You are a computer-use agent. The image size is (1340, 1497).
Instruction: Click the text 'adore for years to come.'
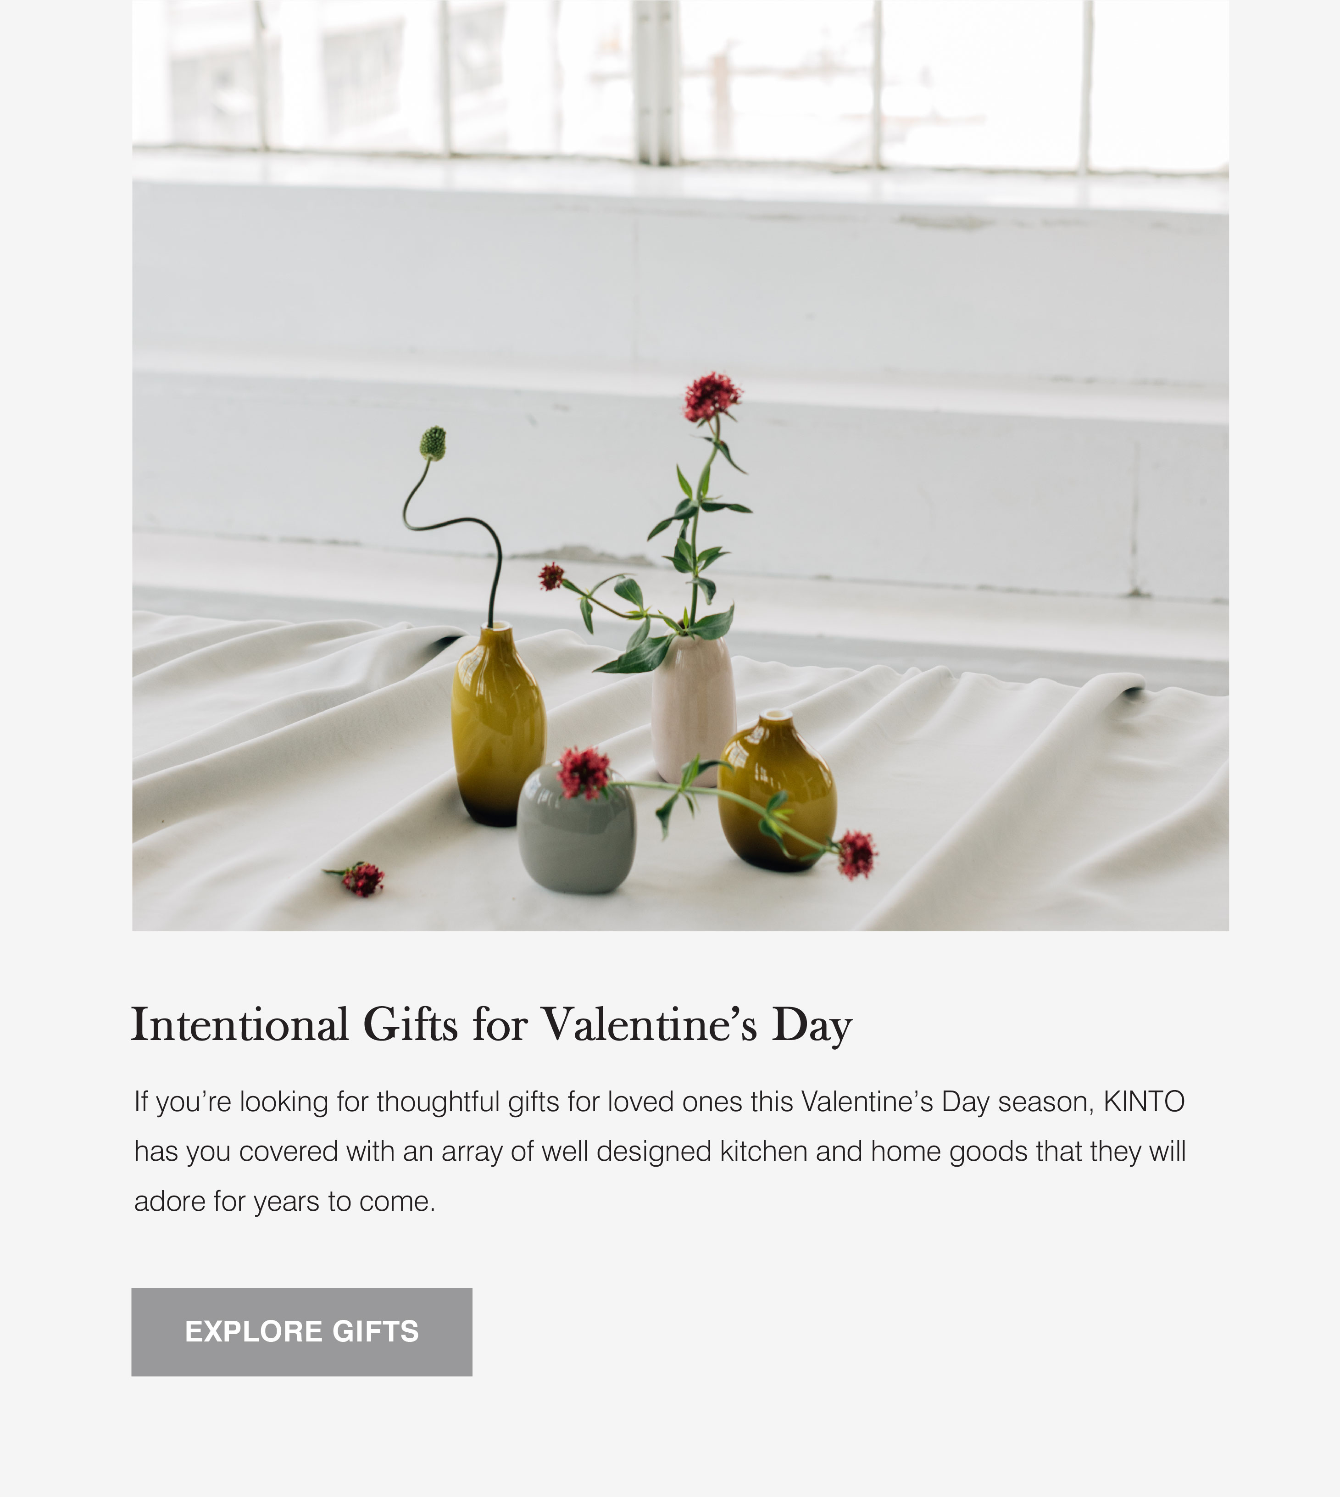pyautogui.click(x=285, y=1201)
